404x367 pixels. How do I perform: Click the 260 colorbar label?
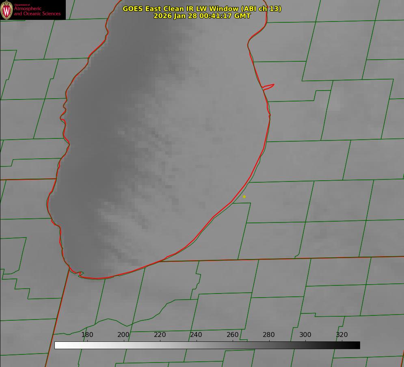pyautogui.click(x=233, y=335)
